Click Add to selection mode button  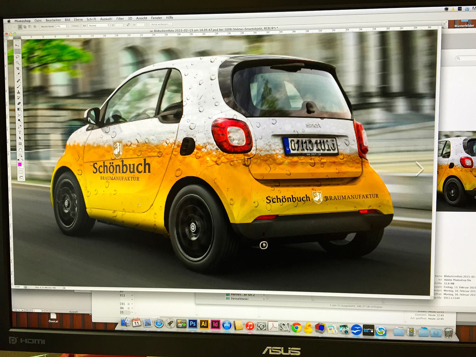pyautogui.click(x=25, y=27)
